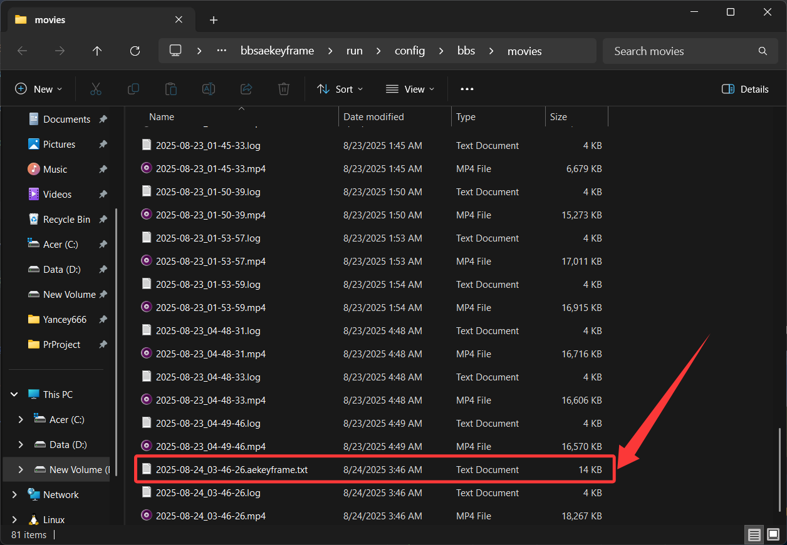Refresh the movies folder view
Screen dimensions: 787x545
point(135,51)
